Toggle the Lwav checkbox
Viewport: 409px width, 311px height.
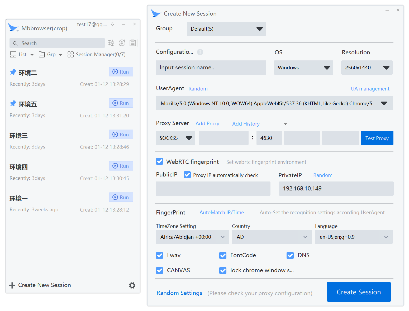click(160, 255)
